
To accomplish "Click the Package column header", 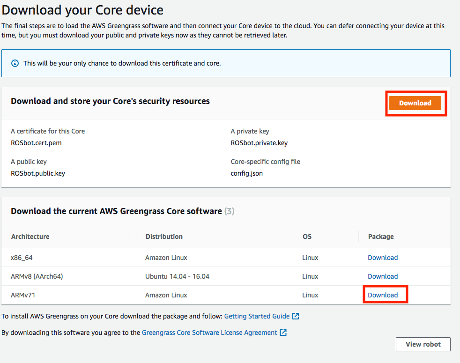I will coord(381,237).
